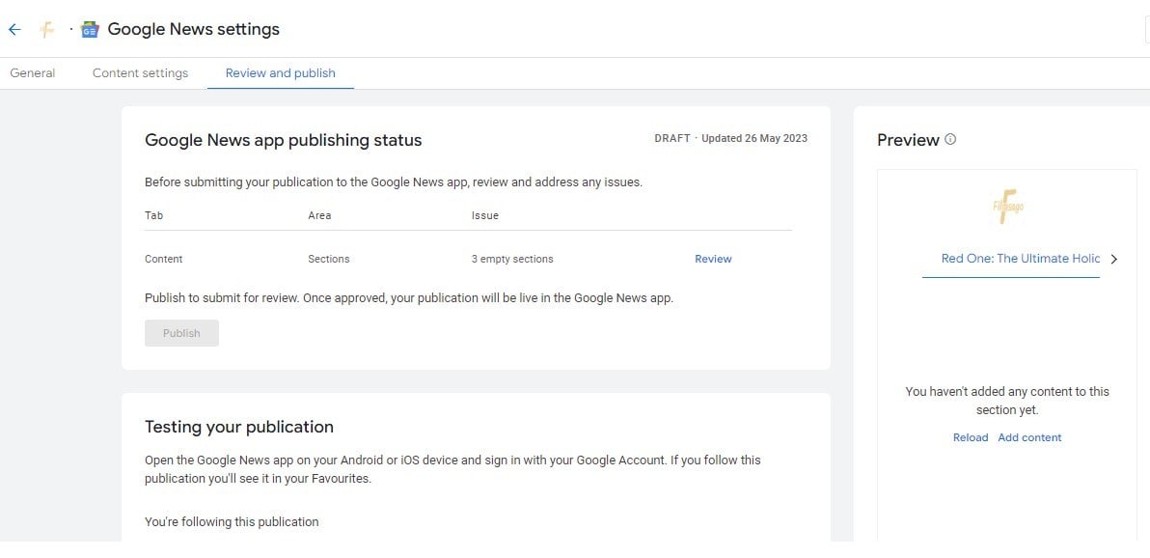Viewport: 1150px width, 558px height.
Task: Open the Content settings tab
Action: (140, 73)
